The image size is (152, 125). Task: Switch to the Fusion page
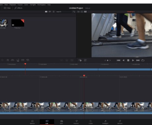pos(76,122)
